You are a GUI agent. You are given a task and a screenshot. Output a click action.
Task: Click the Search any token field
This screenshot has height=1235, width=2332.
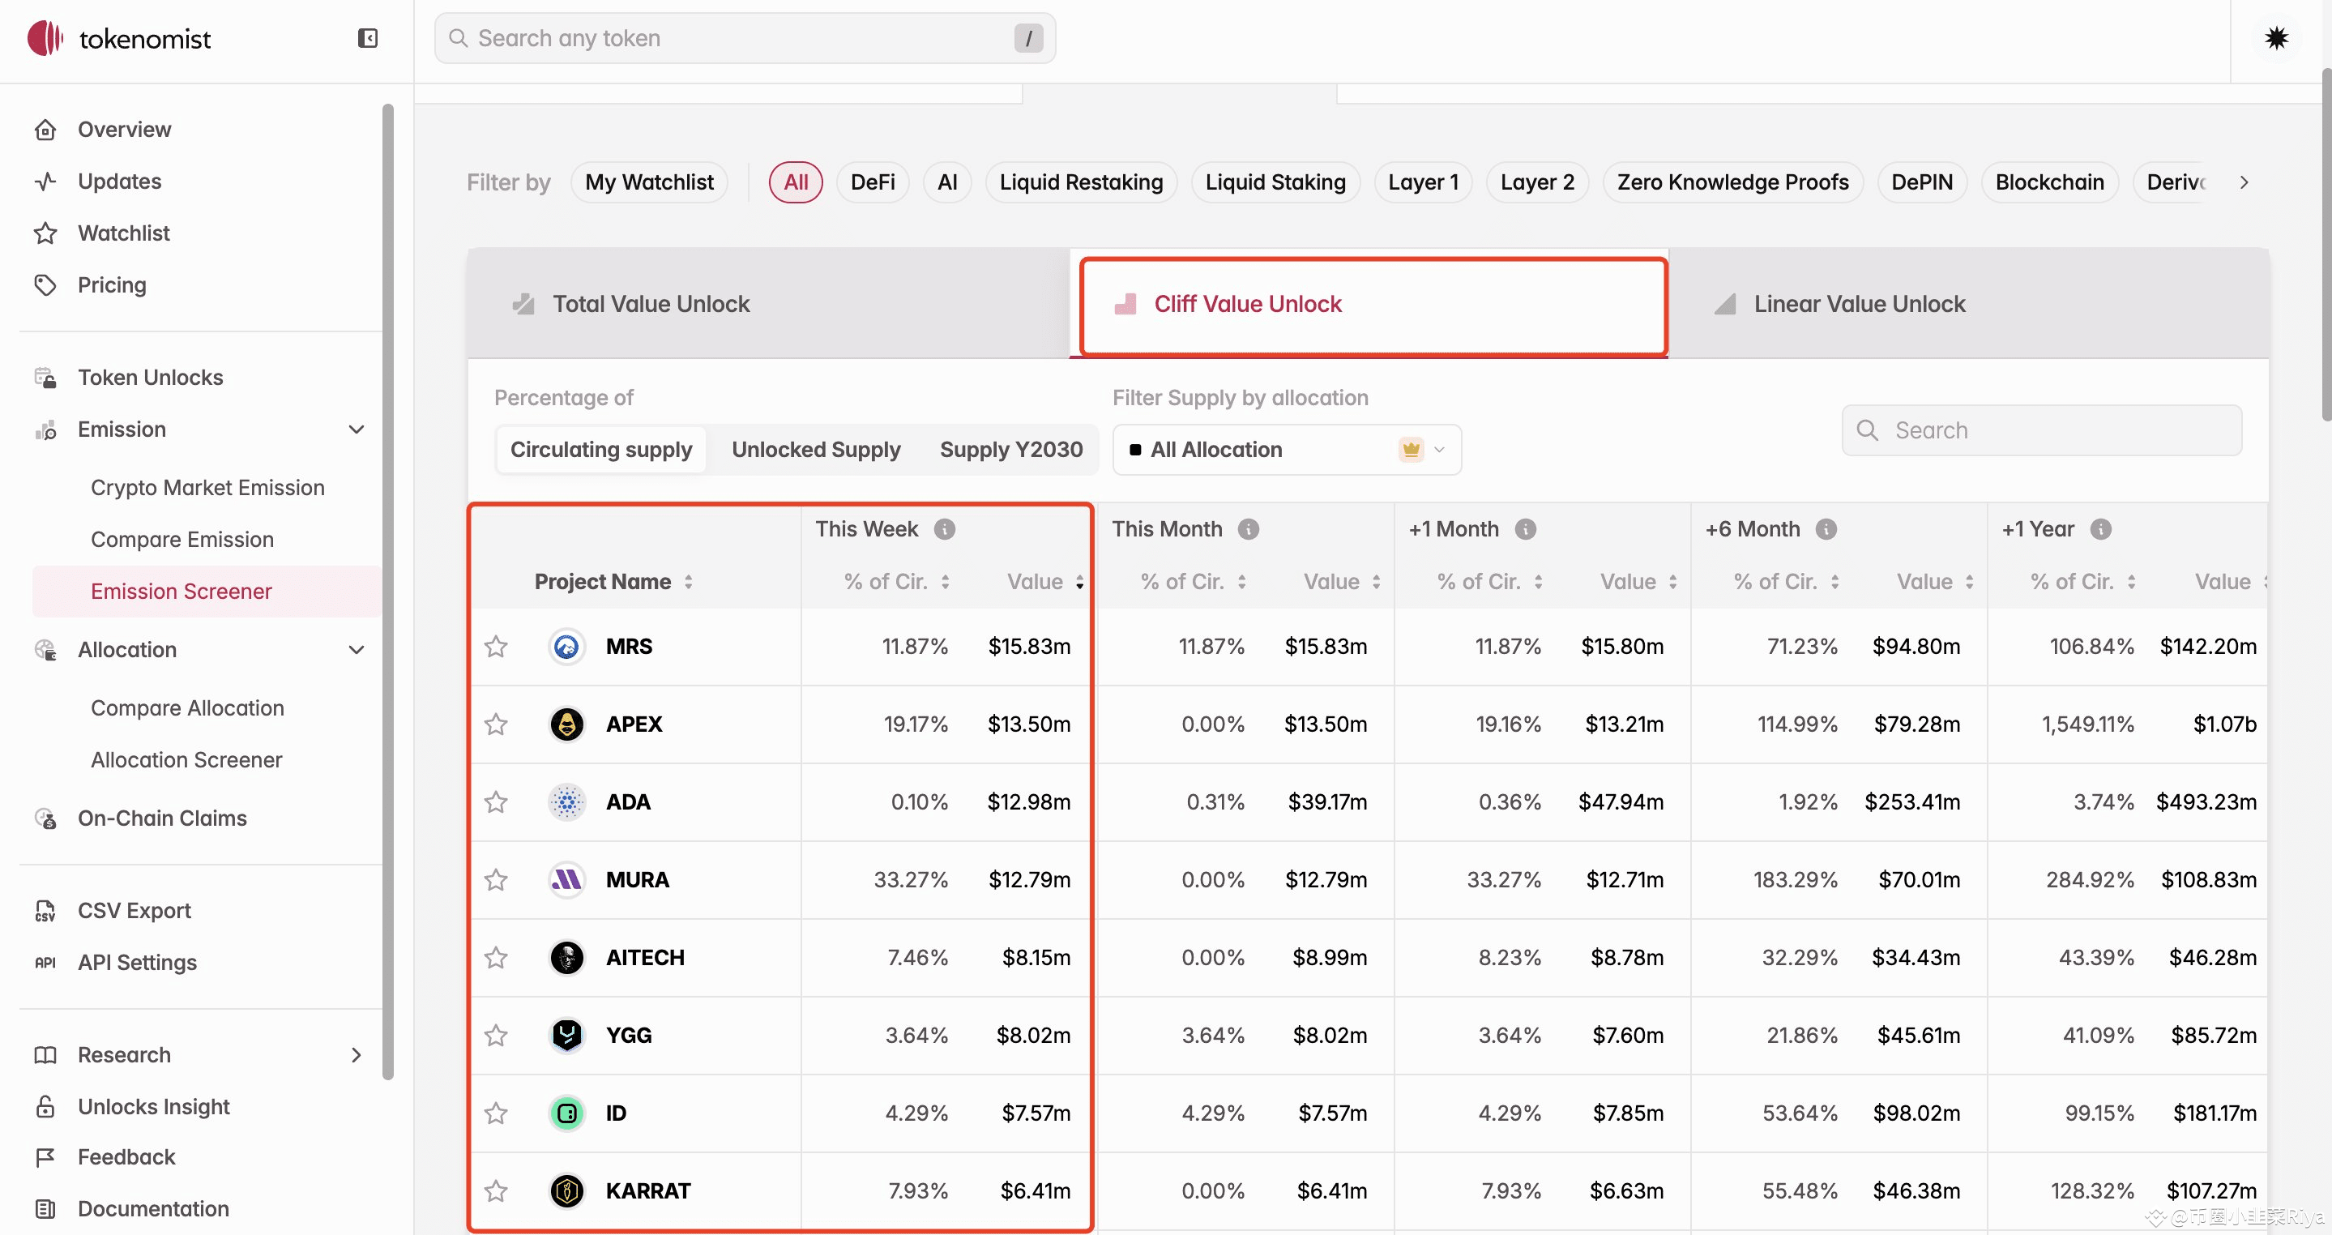pyautogui.click(x=742, y=38)
